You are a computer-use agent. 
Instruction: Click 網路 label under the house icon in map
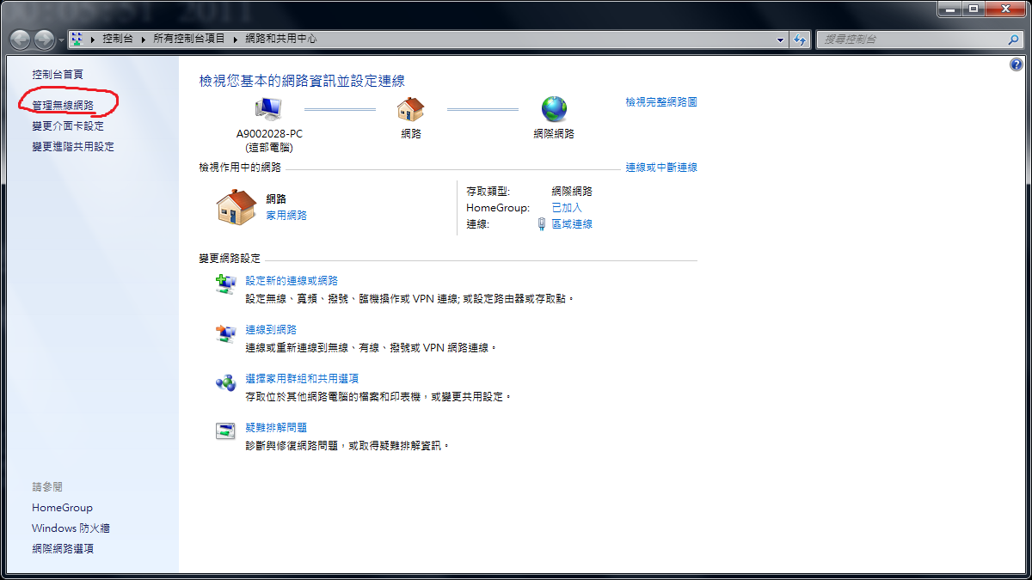click(x=411, y=134)
